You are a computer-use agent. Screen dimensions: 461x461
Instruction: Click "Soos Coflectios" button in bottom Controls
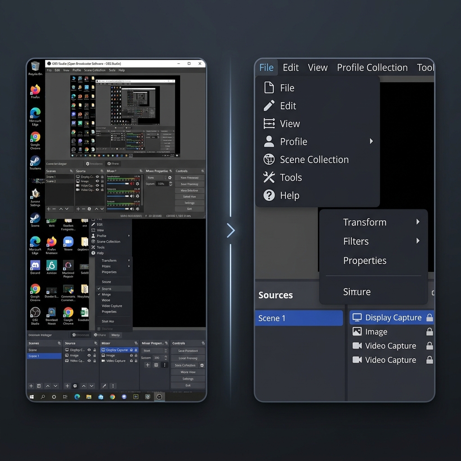[185, 365]
